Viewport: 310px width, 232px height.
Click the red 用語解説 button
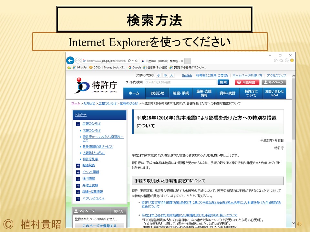(x=247, y=82)
